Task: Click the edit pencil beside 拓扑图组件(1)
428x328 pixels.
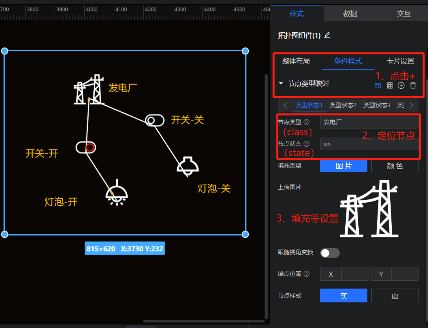Action: tap(327, 35)
